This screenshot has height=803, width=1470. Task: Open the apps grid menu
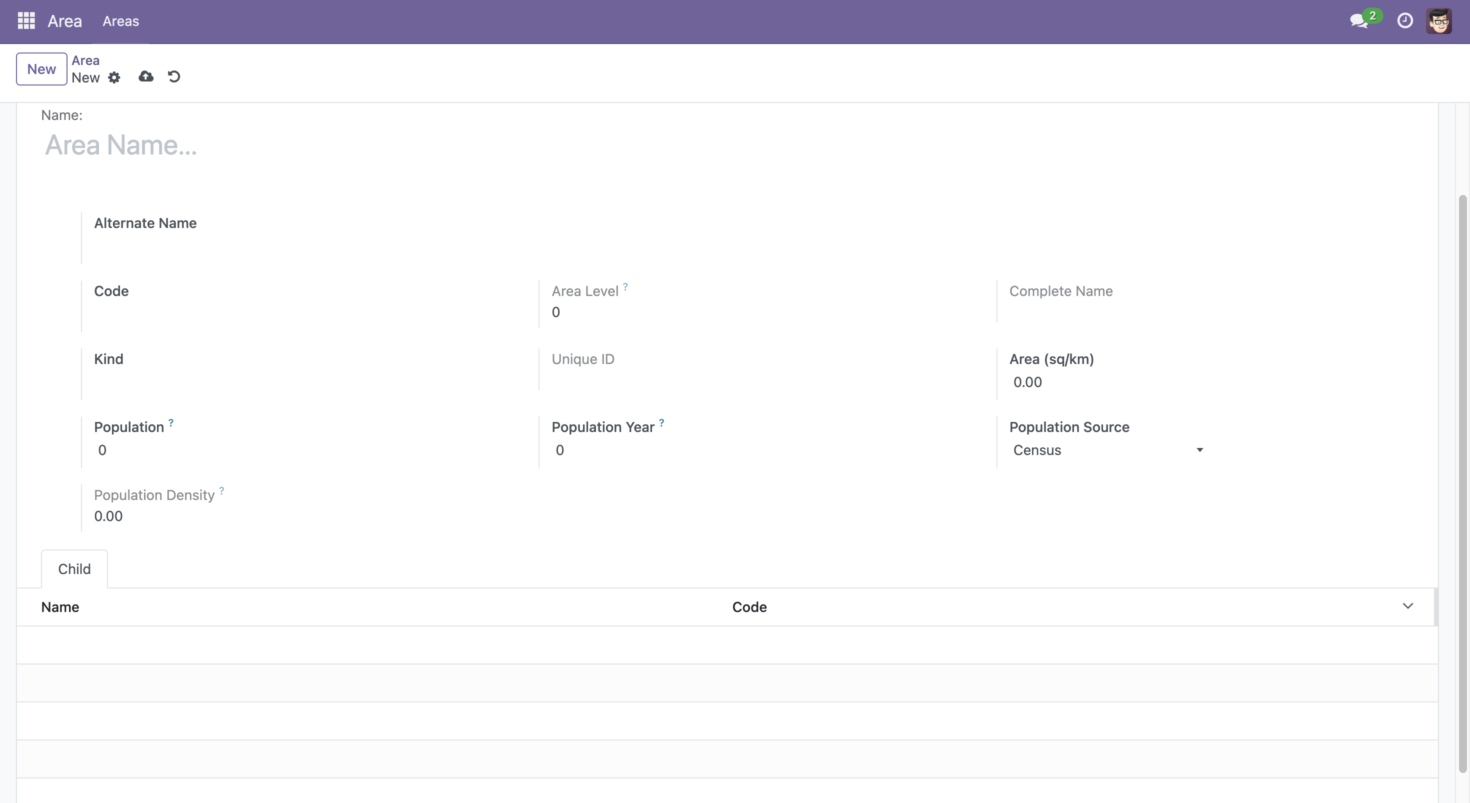click(x=26, y=21)
